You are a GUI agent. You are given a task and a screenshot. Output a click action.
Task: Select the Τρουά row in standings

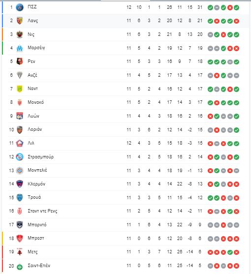pyautogui.click(x=124, y=198)
